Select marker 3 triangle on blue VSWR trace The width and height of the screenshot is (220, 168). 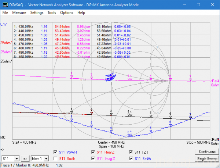[111, 131]
